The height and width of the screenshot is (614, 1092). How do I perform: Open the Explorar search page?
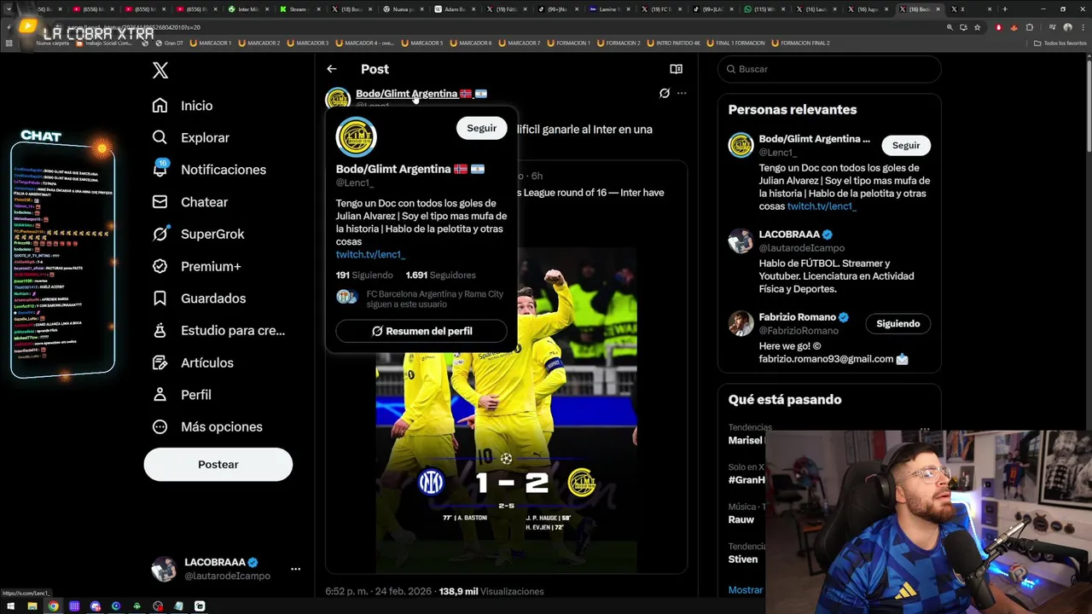[x=190, y=137]
